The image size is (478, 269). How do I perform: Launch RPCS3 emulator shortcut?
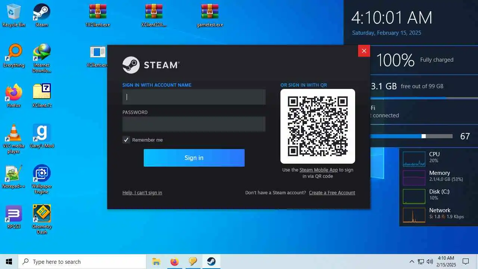14,217
